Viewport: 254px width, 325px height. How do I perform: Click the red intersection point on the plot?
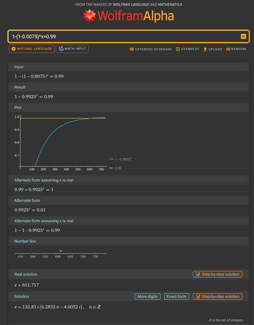[90, 118]
